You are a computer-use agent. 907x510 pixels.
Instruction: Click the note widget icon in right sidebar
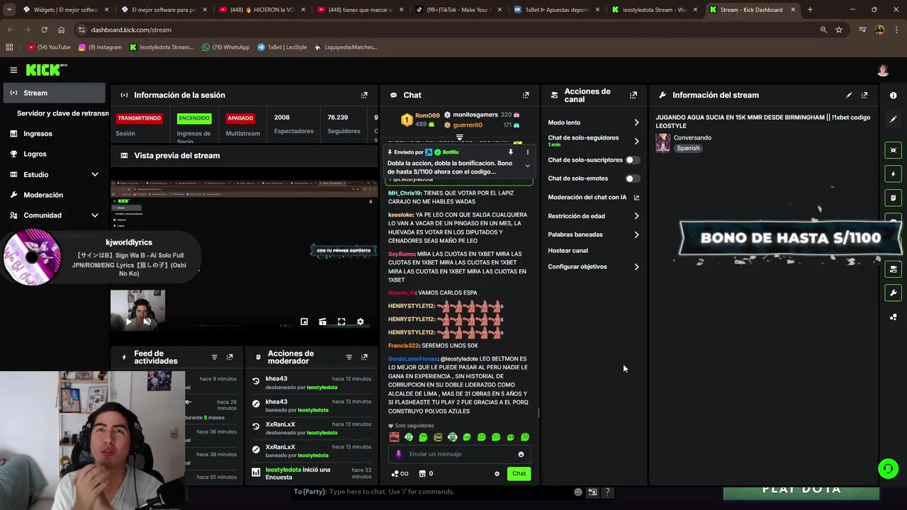click(x=893, y=198)
